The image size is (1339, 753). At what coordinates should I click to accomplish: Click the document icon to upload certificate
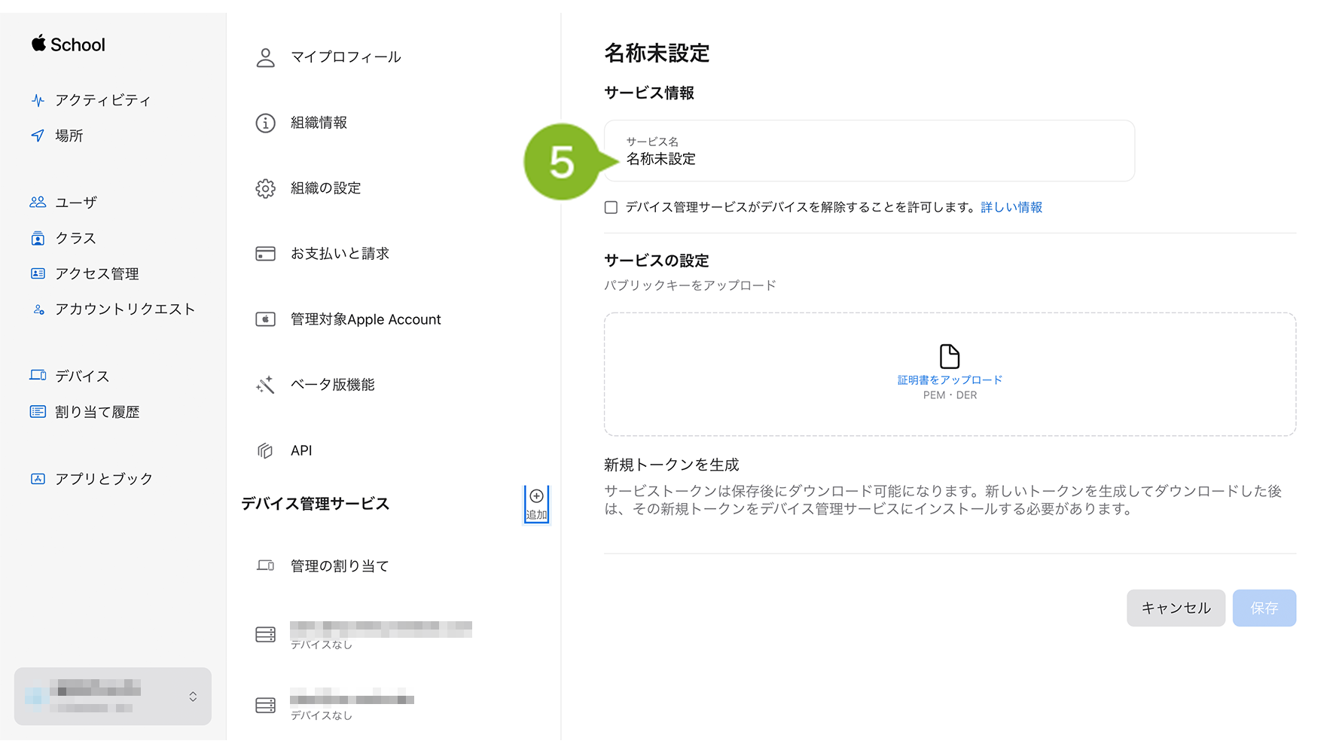[949, 356]
